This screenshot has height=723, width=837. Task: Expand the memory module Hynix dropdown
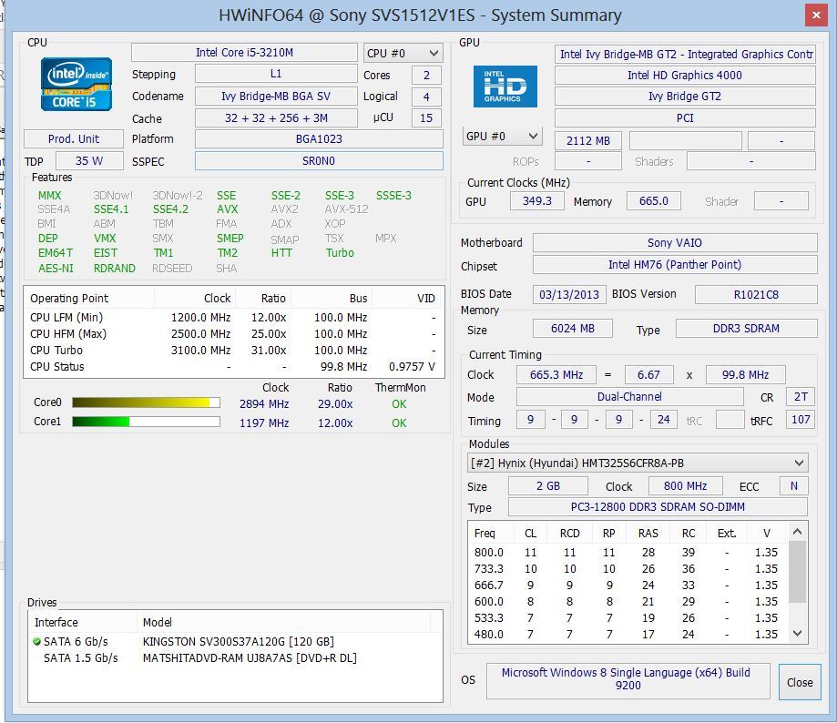pyautogui.click(x=638, y=463)
